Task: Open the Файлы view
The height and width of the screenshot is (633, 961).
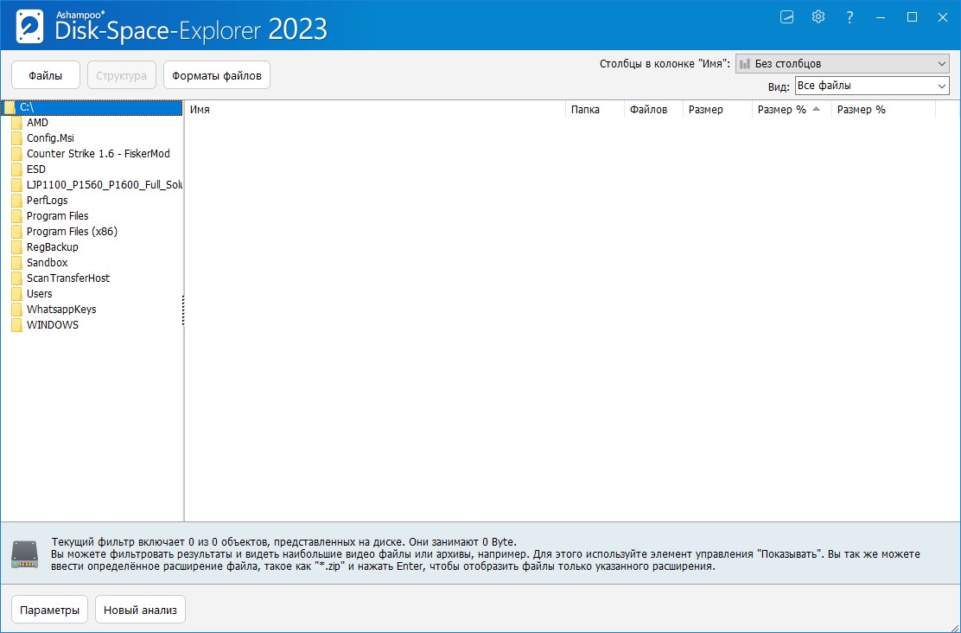Action: click(x=45, y=75)
